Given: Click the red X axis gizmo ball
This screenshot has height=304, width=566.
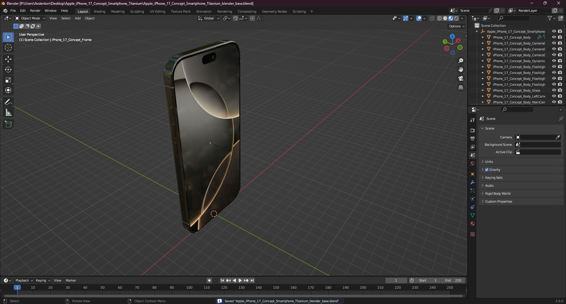Looking at the screenshot, I should point(458,41).
